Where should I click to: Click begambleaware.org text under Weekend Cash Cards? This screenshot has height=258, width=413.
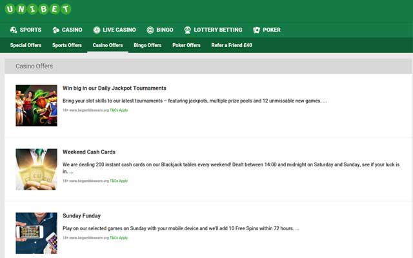tap(89, 181)
